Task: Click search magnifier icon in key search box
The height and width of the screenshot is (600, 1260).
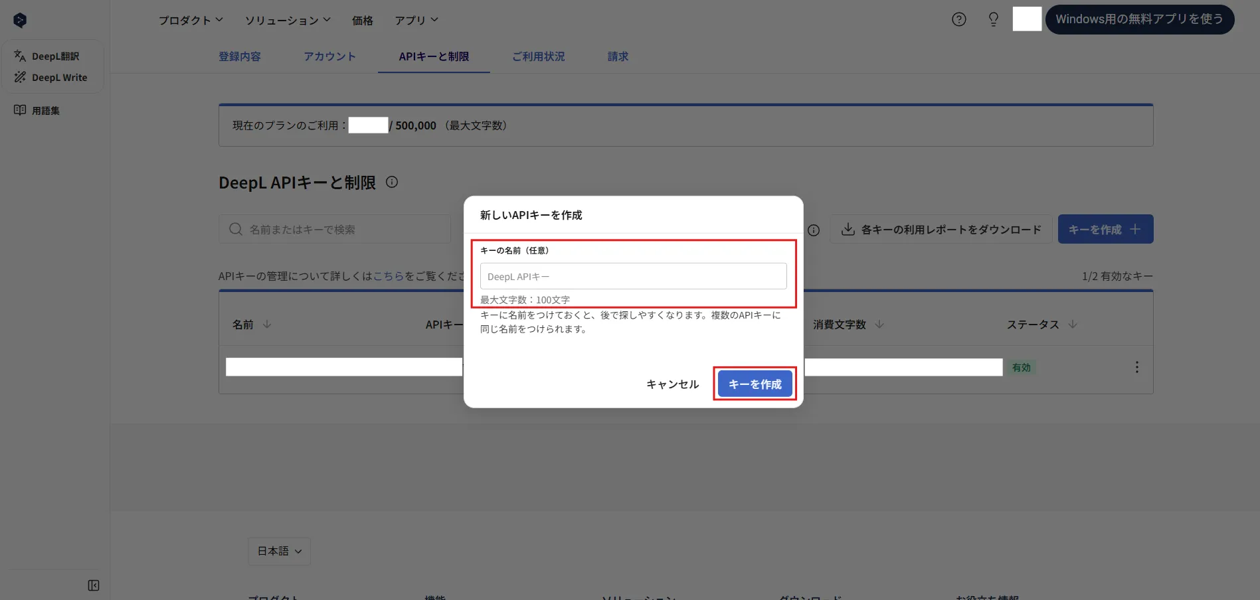Action: point(236,229)
